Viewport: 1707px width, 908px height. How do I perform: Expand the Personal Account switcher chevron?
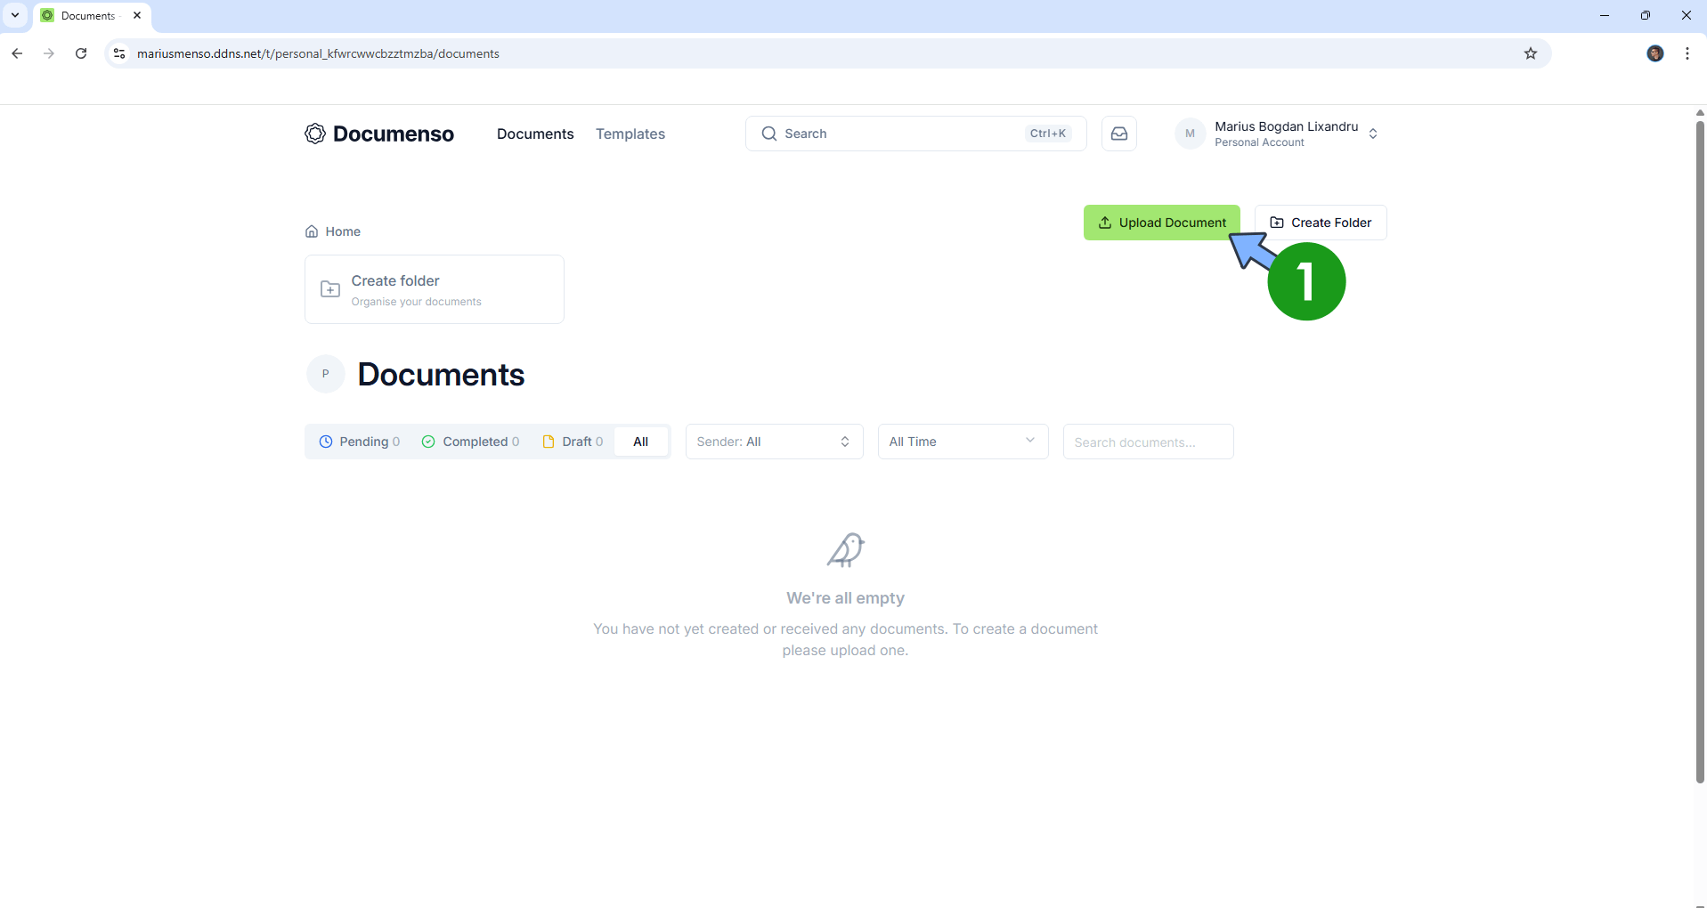click(1374, 134)
